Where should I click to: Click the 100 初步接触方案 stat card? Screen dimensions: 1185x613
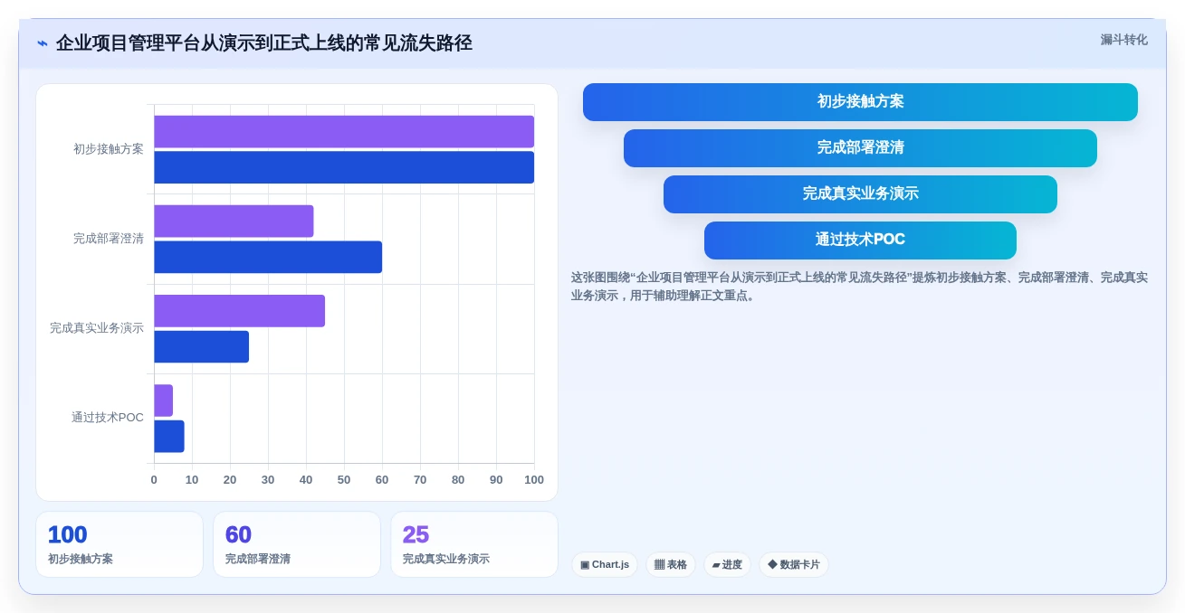coord(119,544)
